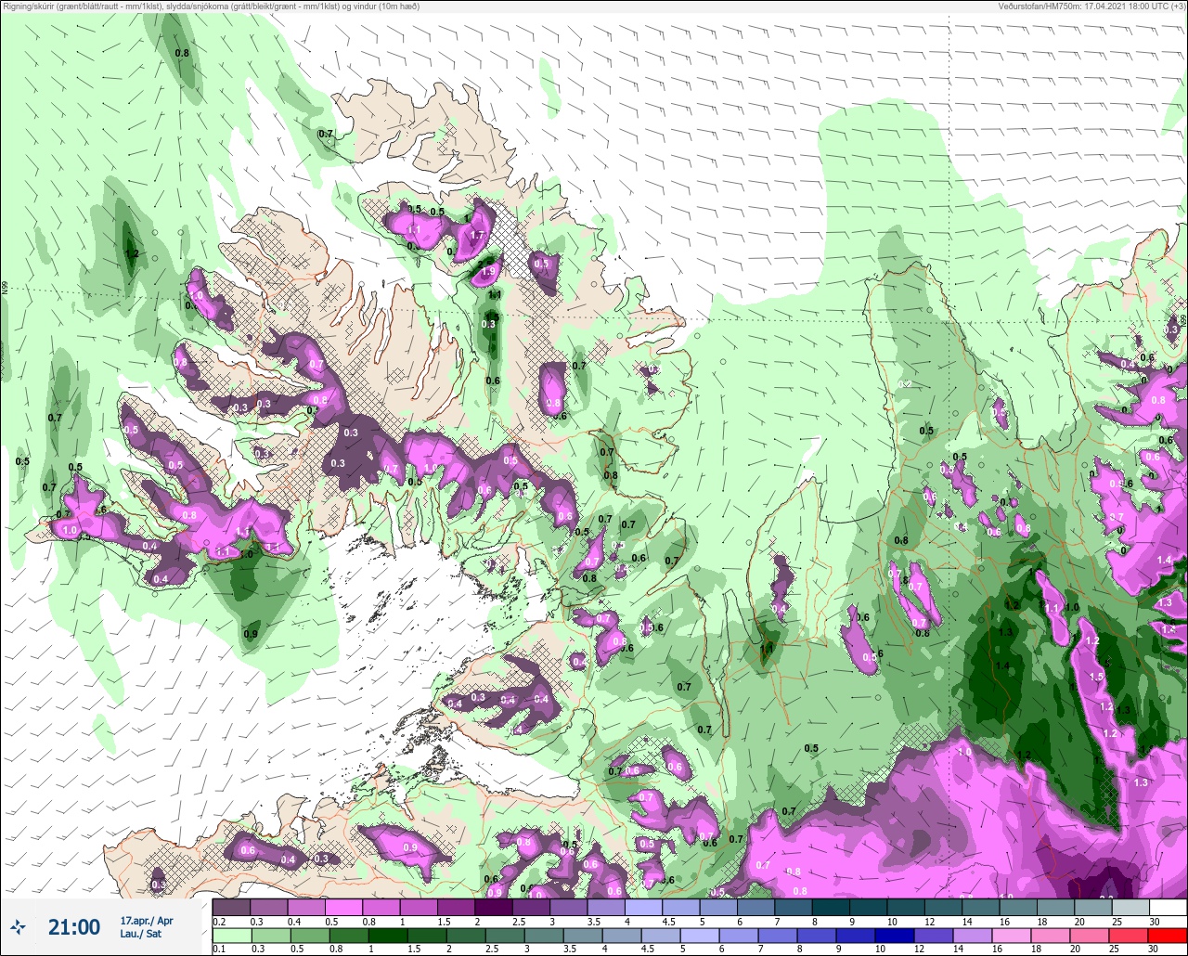Click the 1.7 snowfall value on the map

(x=478, y=236)
